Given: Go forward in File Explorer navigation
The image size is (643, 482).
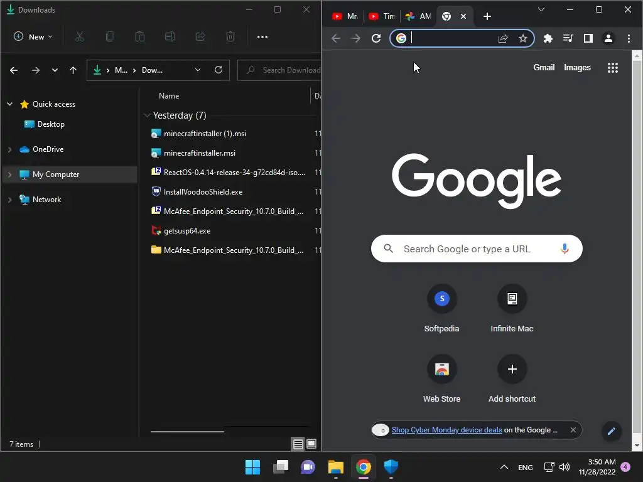Looking at the screenshot, I should (36, 70).
